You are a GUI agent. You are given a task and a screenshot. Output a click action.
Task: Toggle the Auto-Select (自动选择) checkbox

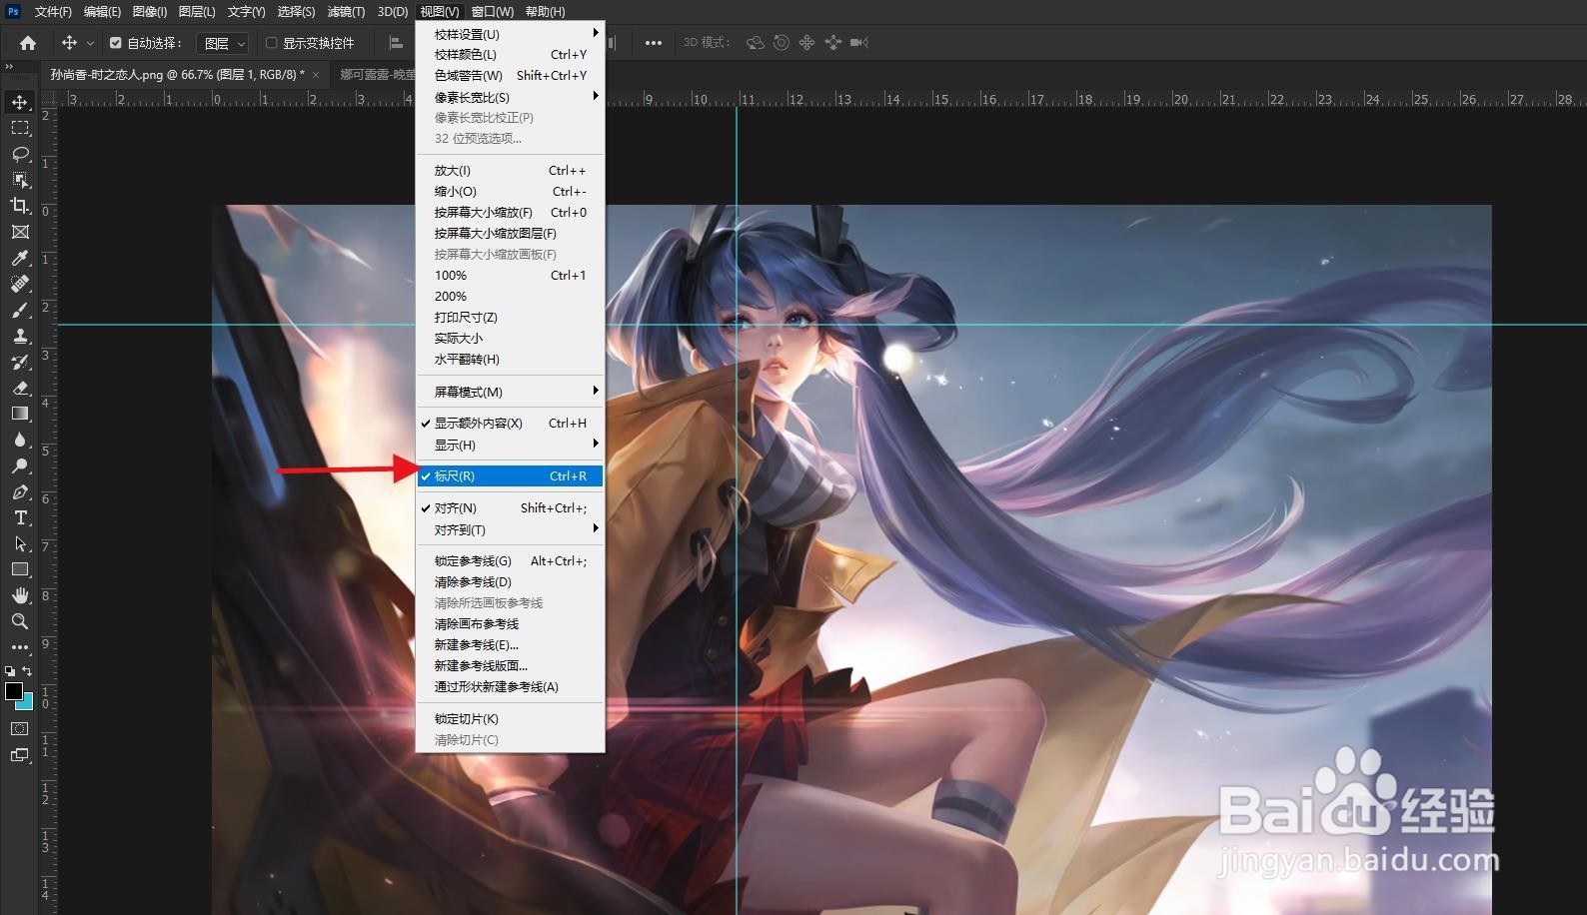point(116,43)
